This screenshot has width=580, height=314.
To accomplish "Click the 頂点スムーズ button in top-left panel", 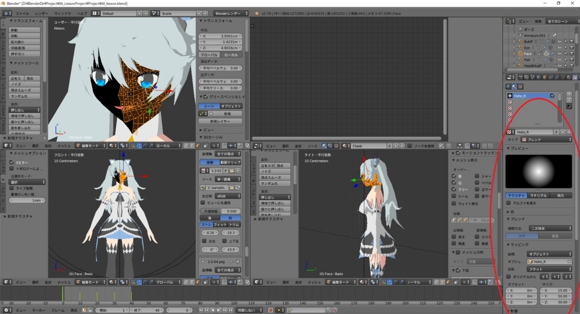I will pos(24,90).
